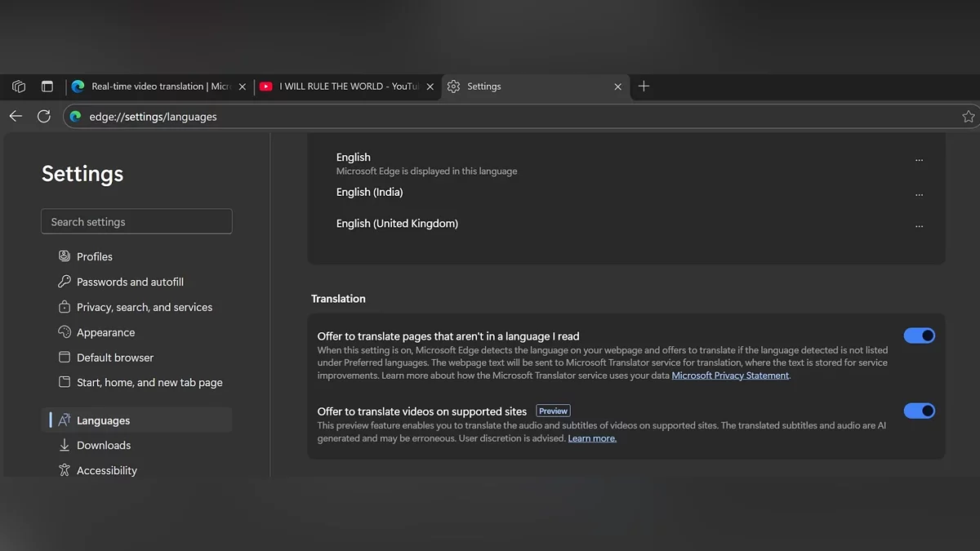
Task: Close the Real-time video translation tab
Action: click(x=242, y=87)
